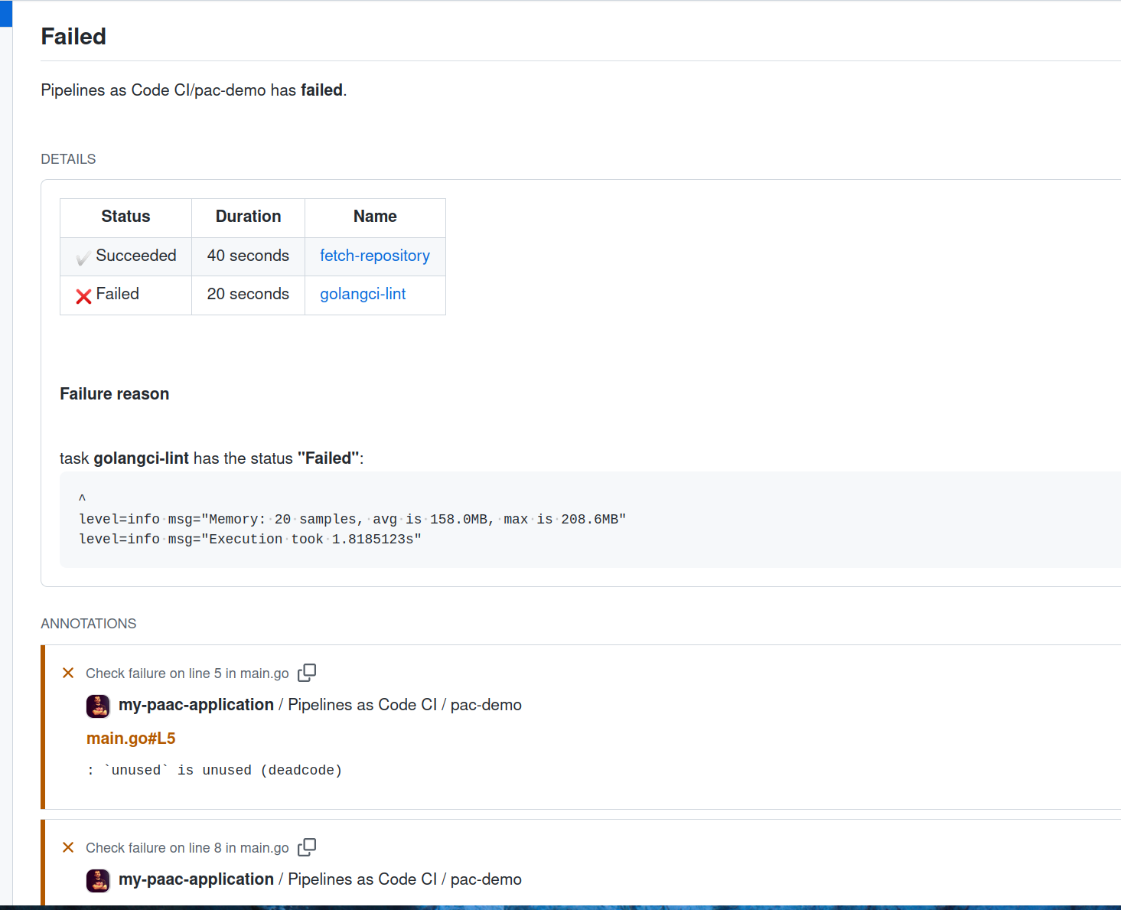Select the Name column header

click(374, 217)
